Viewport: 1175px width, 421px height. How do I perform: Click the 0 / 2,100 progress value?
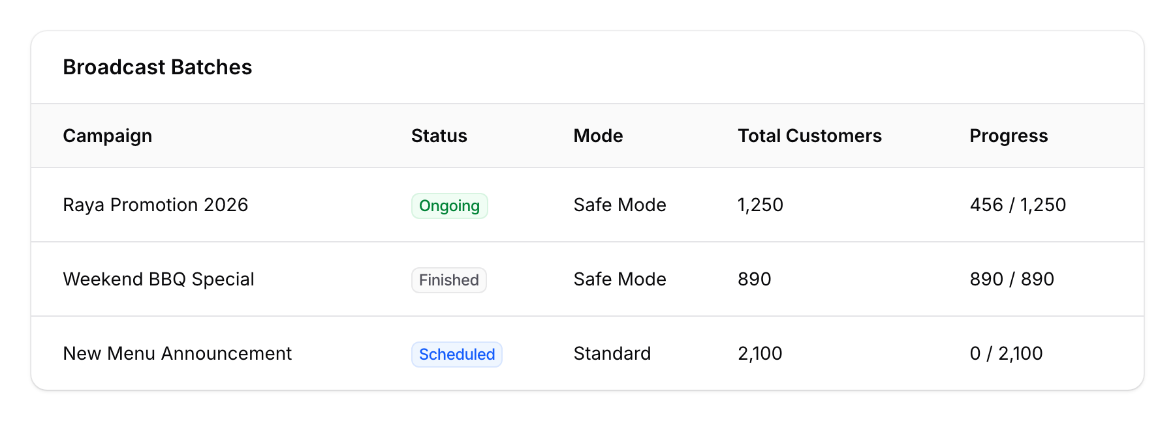[1006, 354]
